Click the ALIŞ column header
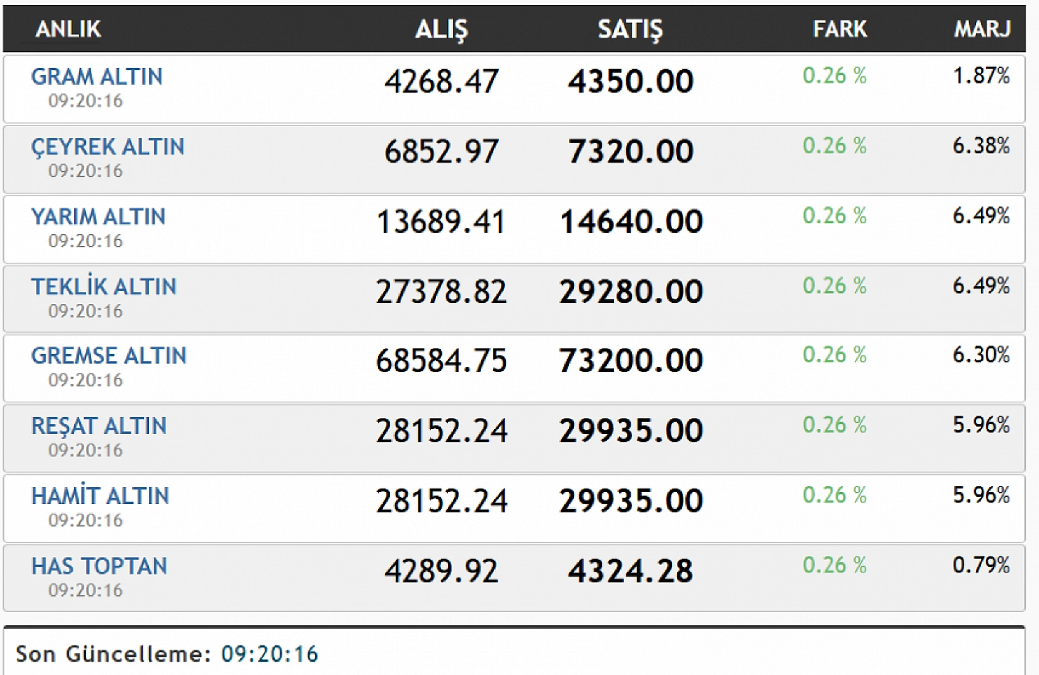 (441, 30)
